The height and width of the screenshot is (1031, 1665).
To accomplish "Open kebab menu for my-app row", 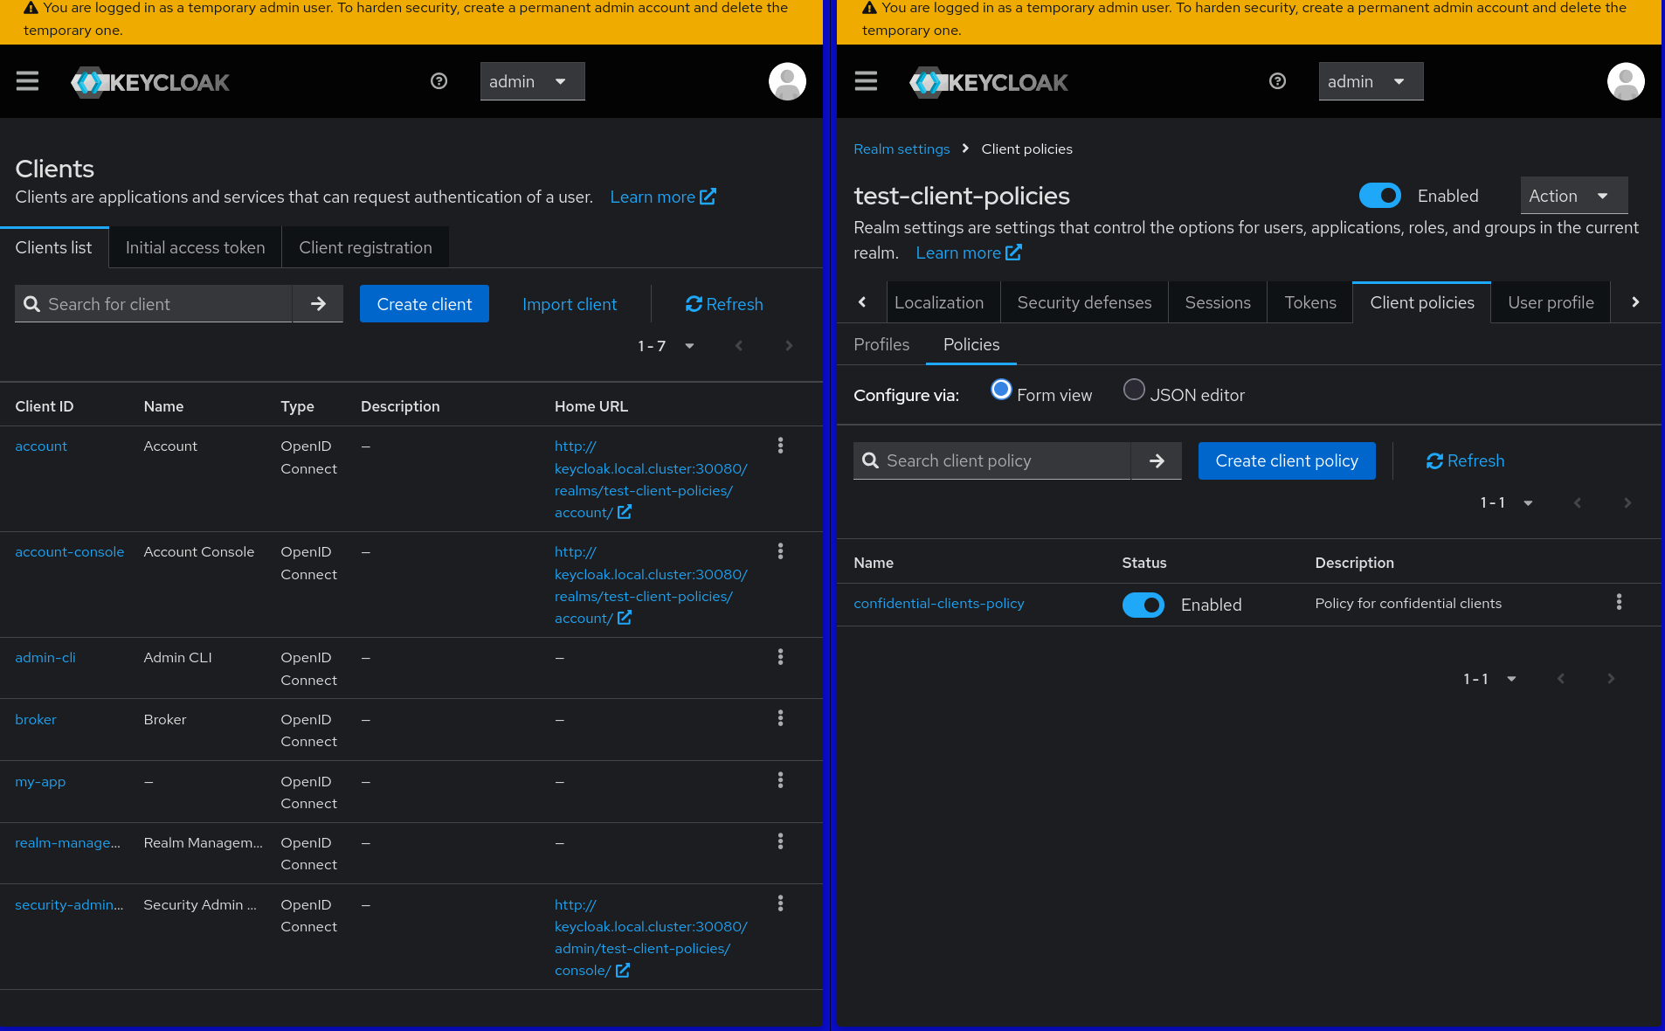I will (780, 780).
